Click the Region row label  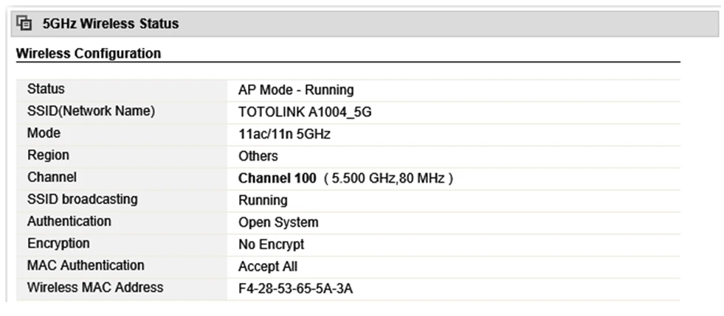click(48, 155)
